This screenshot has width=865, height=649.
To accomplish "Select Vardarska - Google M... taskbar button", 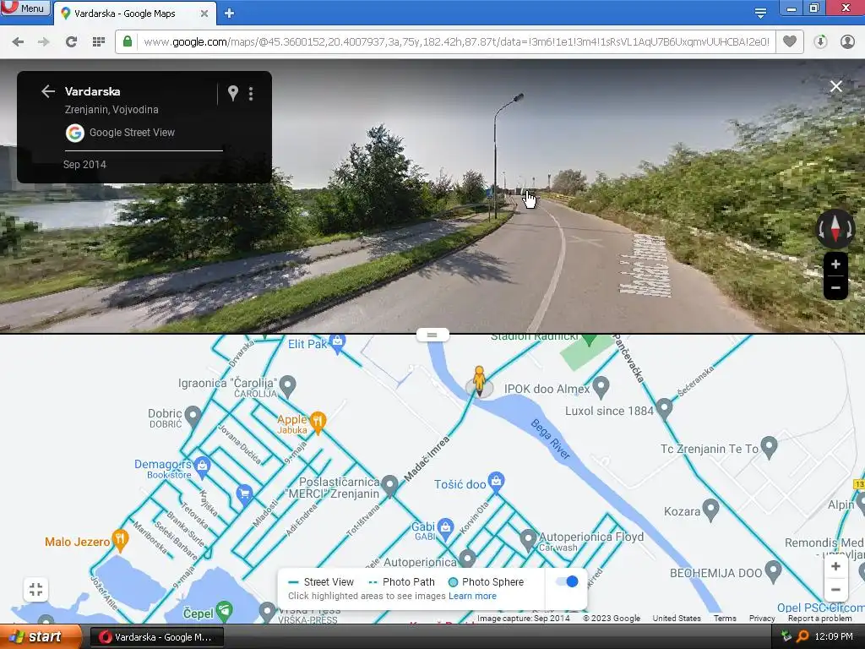I will (156, 637).
